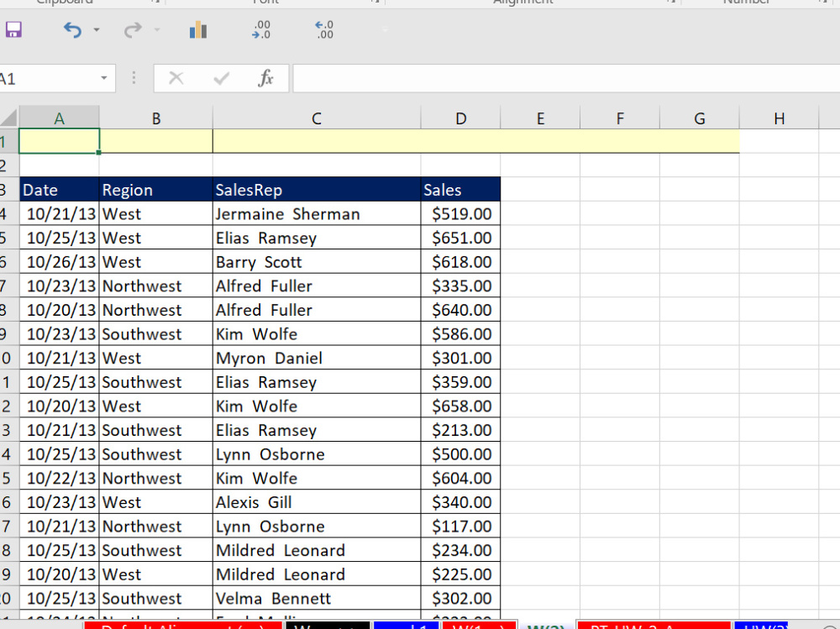Select the cell with $618.00
840x629 pixels.
pyautogui.click(x=460, y=261)
